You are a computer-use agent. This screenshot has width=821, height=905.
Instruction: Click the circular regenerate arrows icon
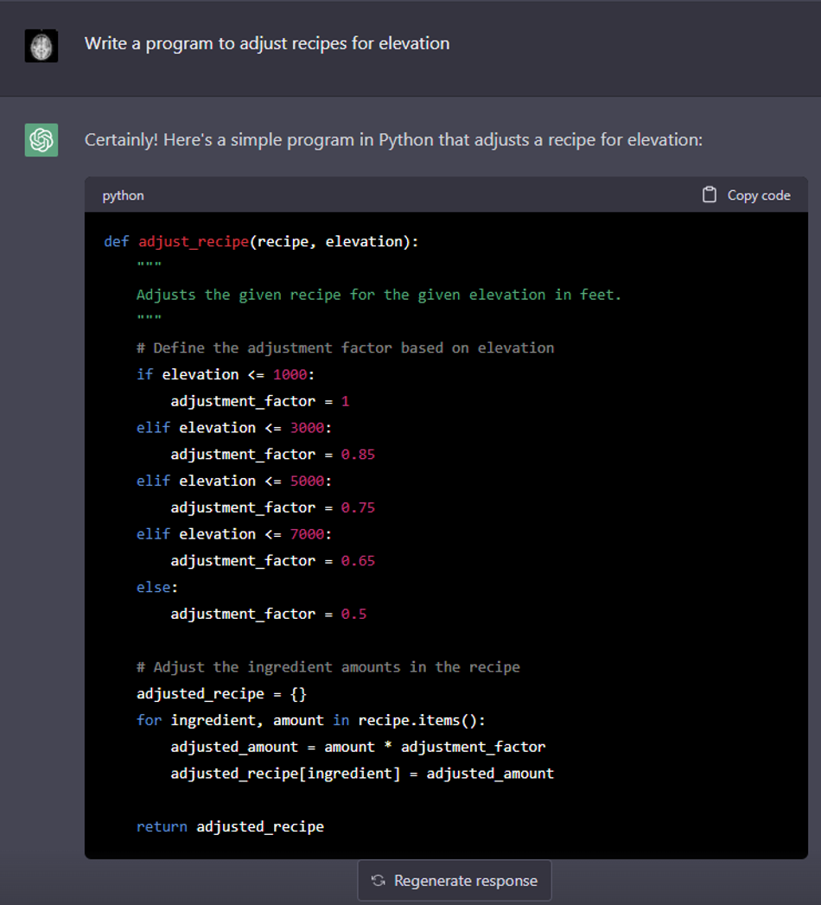click(x=379, y=880)
